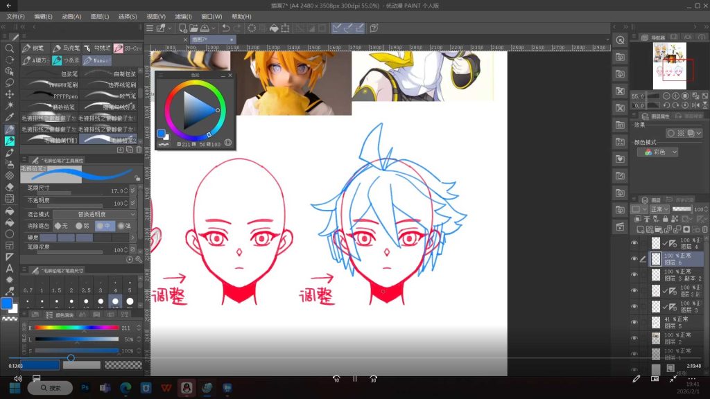Image resolution: width=710 pixels, height=399 pixels.
Task: Set anti-aliasing to 弱
Action: (x=83, y=226)
